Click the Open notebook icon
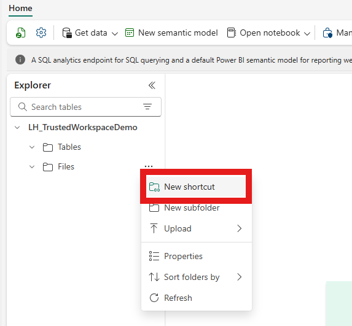 point(232,33)
